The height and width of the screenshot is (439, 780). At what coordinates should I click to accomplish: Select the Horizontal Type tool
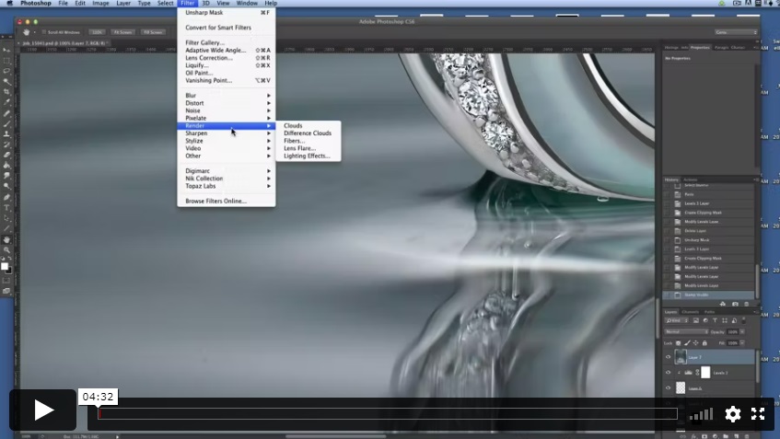[x=6, y=208]
